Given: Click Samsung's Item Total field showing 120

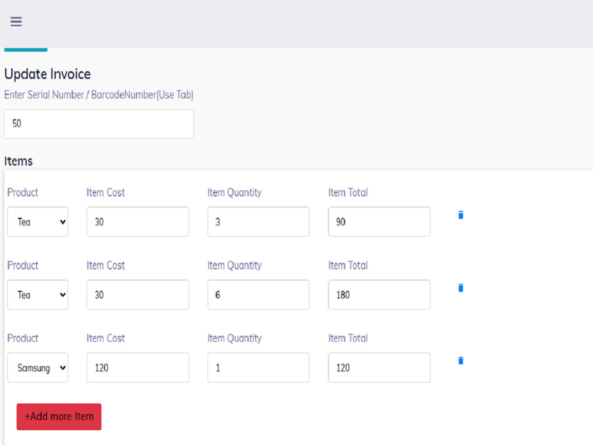Looking at the screenshot, I should (x=379, y=367).
